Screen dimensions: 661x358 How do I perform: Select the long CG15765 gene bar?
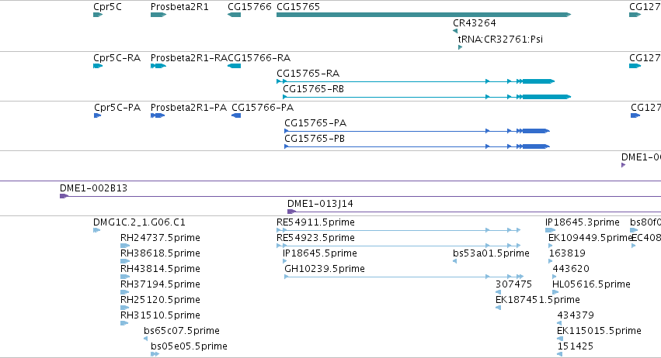[423, 15]
